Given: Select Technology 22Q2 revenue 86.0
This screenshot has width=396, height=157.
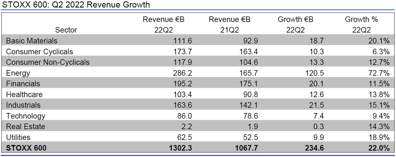Looking at the screenshot, I should 184,116.
